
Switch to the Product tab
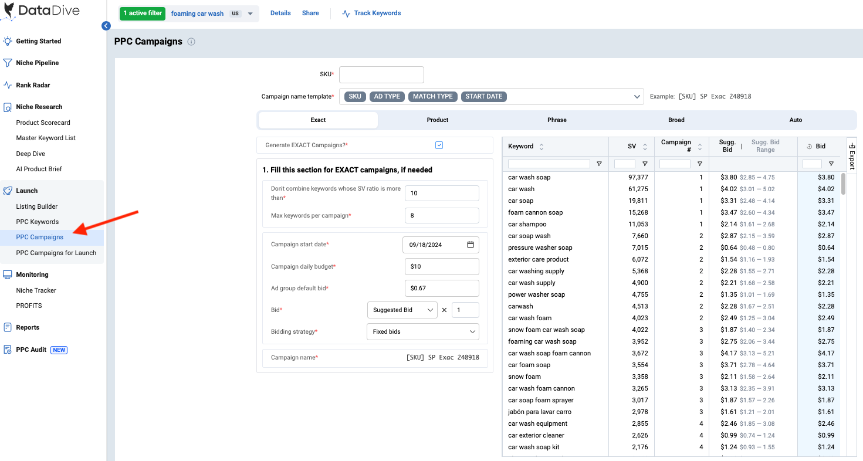[x=438, y=120]
